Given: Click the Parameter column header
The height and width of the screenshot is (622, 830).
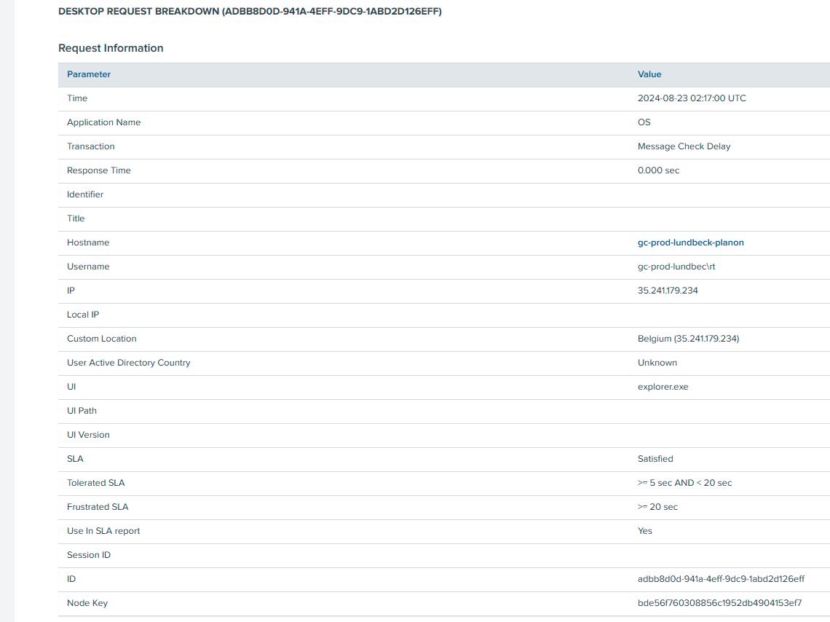Looking at the screenshot, I should coord(89,74).
